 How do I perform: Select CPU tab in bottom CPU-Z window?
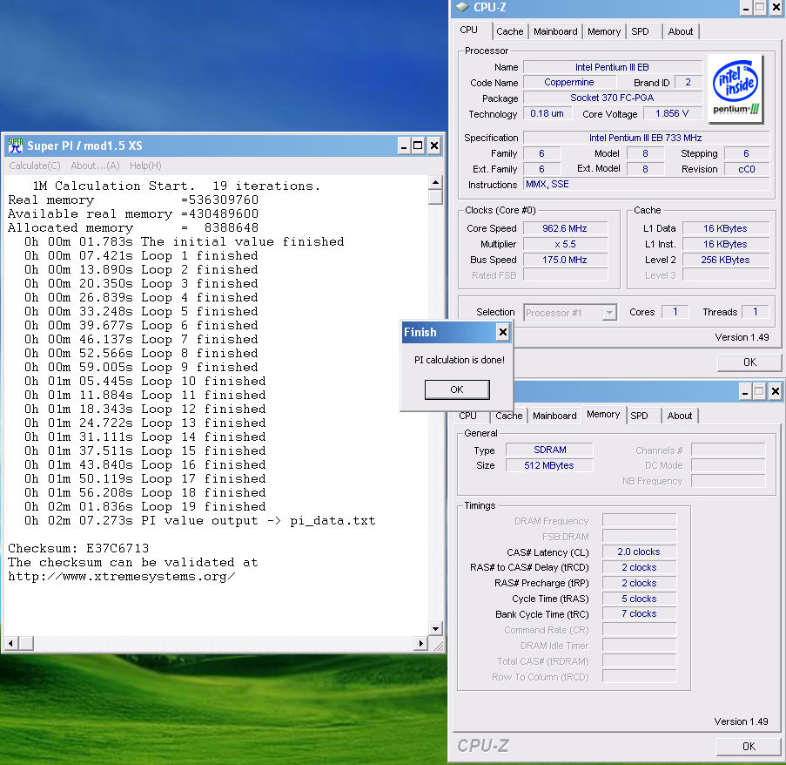point(467,416)
